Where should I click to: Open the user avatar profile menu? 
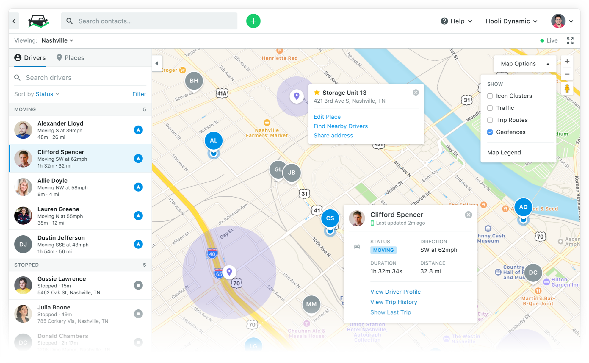click(562, 21)
